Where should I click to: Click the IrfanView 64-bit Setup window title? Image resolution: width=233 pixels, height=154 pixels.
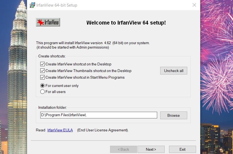pyautogui.click(x=57, y=5)
